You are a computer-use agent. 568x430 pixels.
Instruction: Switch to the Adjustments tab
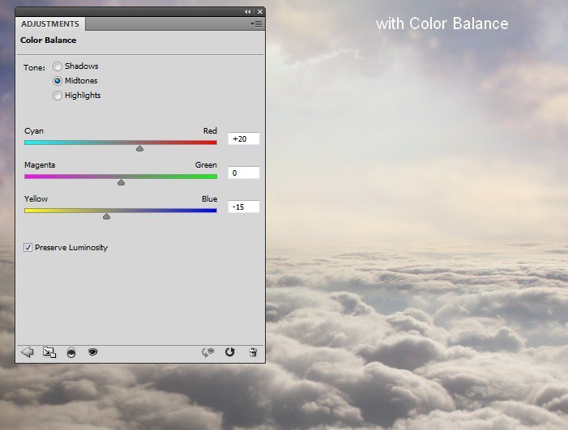[x=50, y=24]
